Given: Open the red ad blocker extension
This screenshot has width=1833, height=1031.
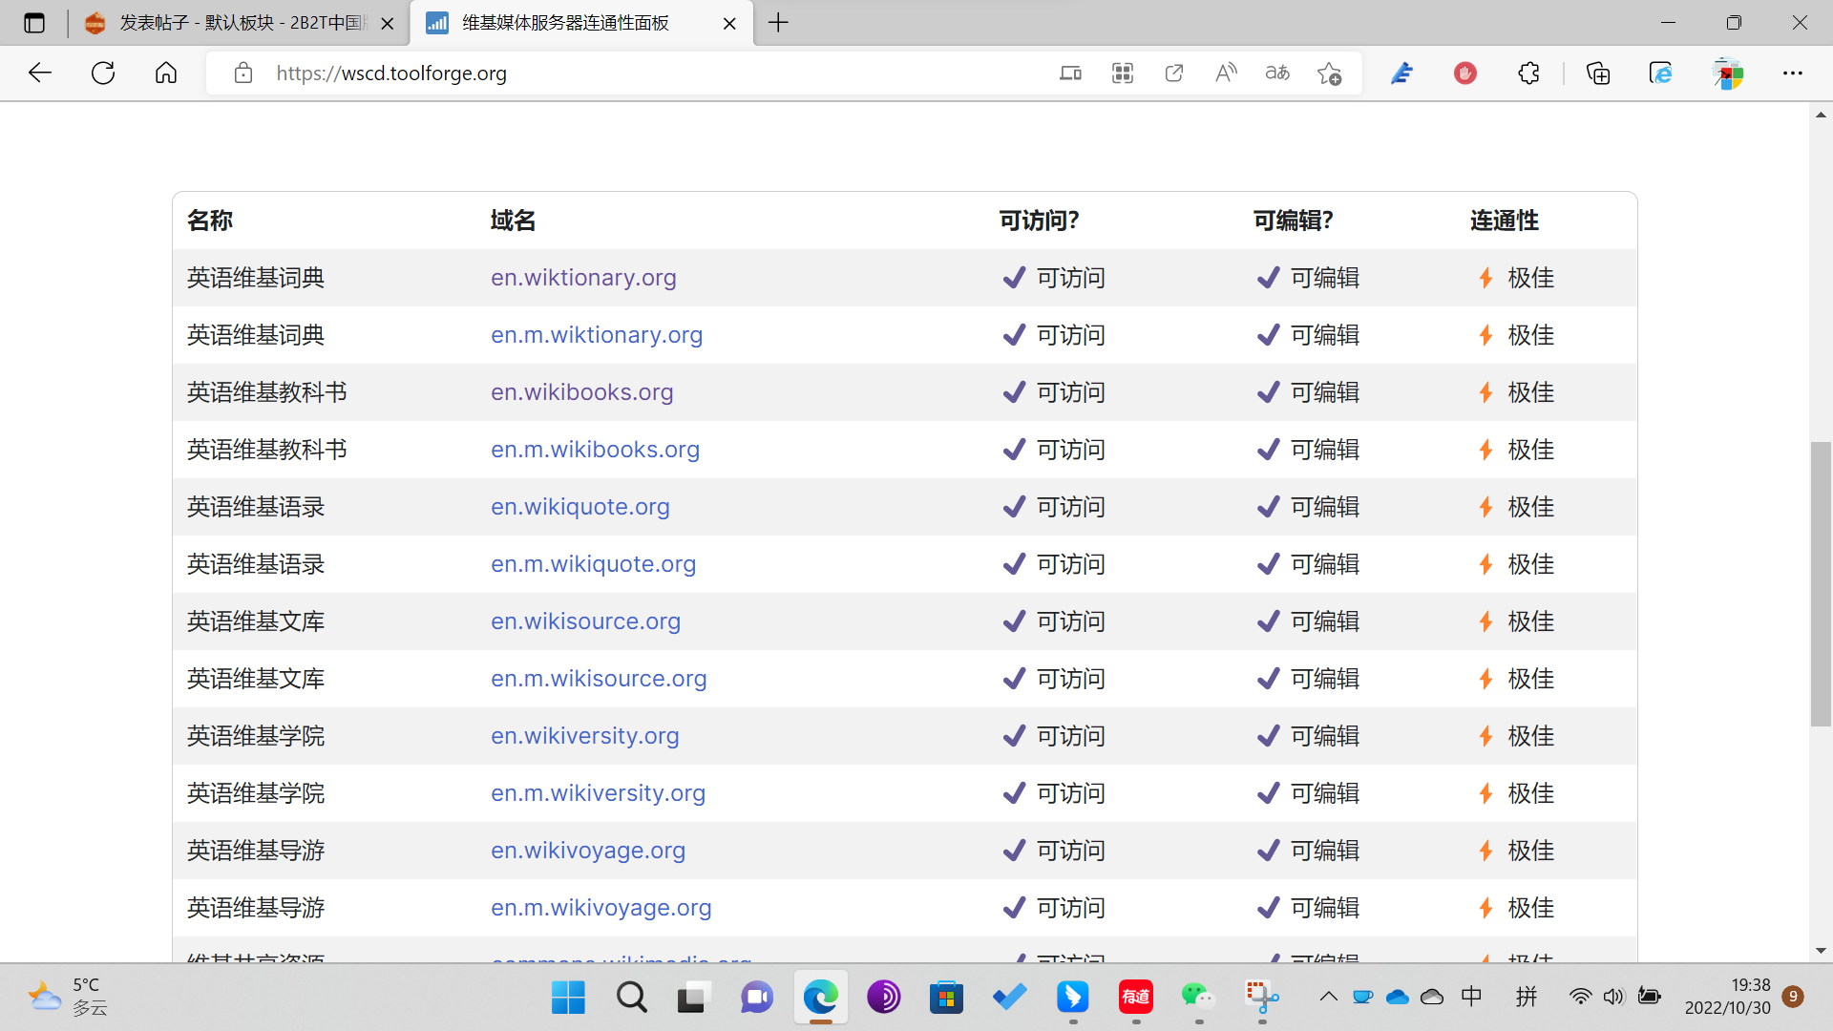Looking at the screenshot, I should coord(1465,73).
